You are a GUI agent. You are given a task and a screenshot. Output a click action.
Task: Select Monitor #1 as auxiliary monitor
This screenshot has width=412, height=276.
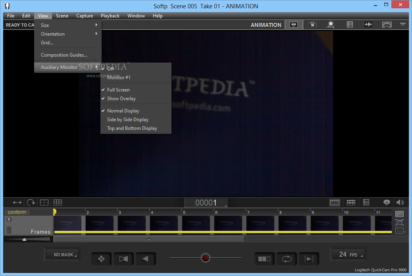[x=136, y=78]
